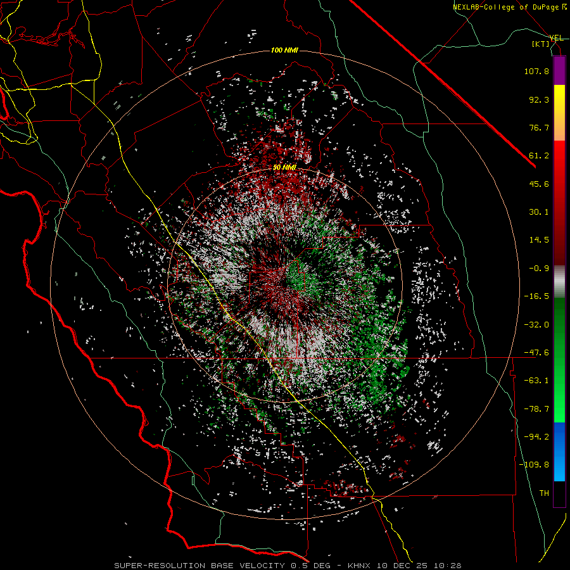This screenshot has width=570, height=570.
Task: Click the 92.3 velocity scale value
Action: (539, 99)
